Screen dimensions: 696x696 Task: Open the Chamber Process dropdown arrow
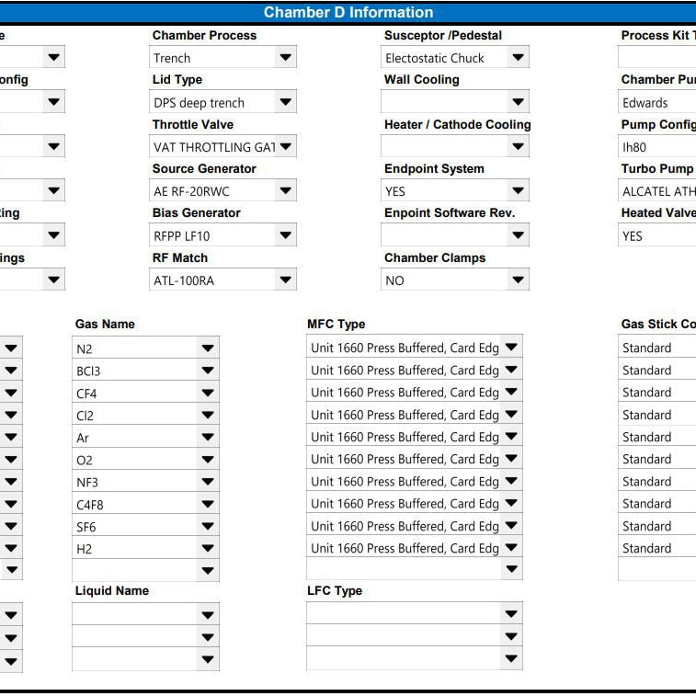[x=285, y=57]
